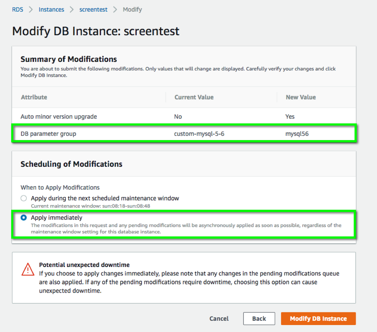Click the Modify breadcrumb item
The height and width of the screenshot is (332, 377).
tap(132, 10)
